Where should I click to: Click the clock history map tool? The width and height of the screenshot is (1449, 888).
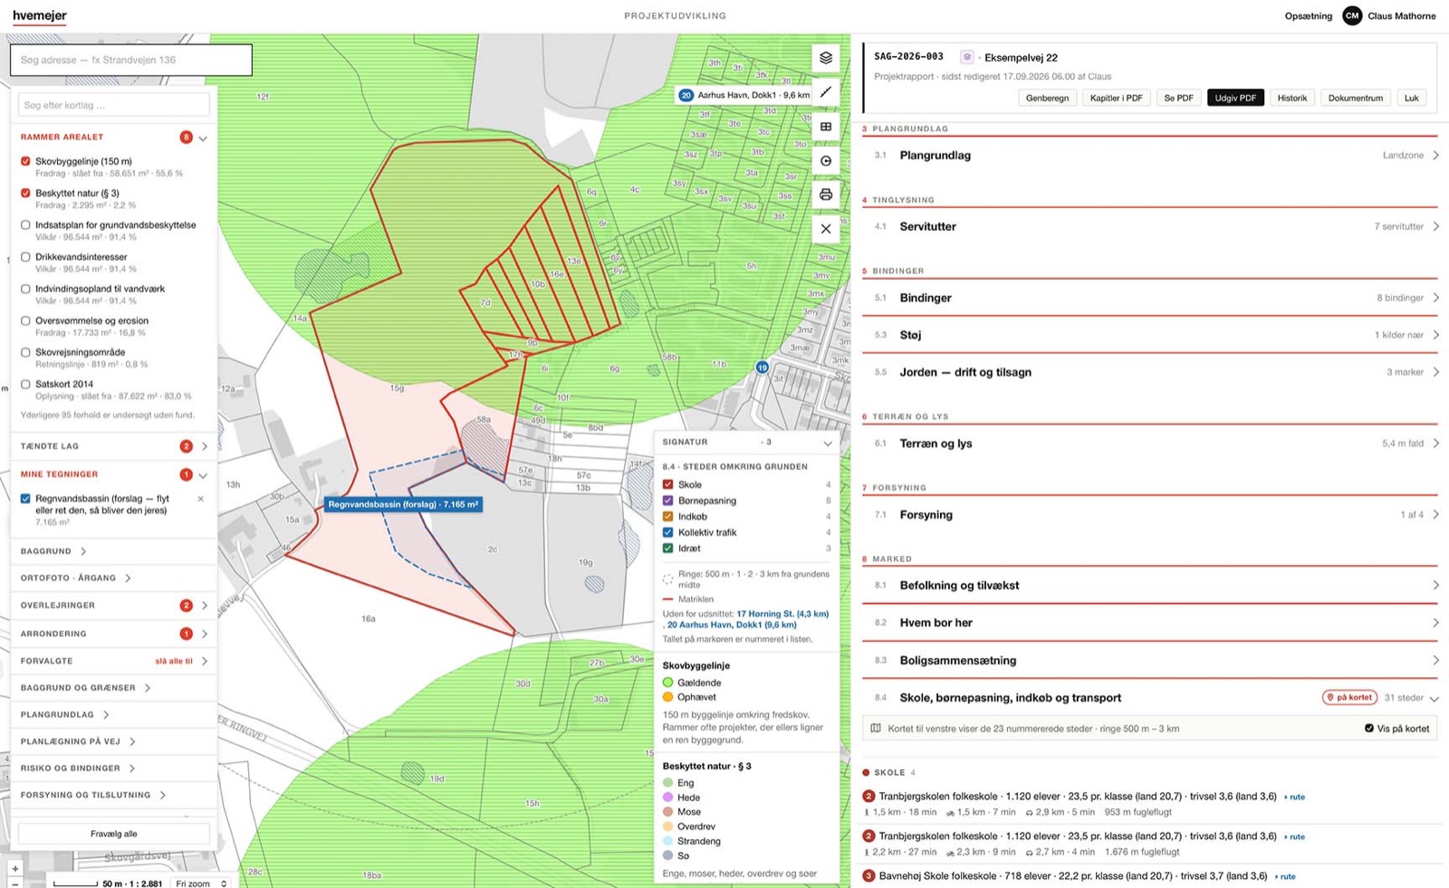(825, 161)
